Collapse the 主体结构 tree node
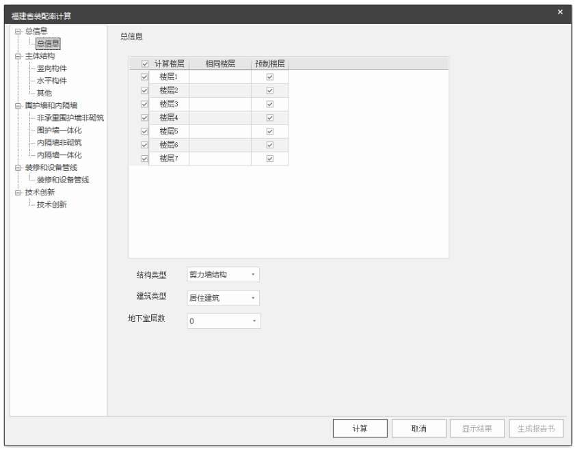The image size is (575, 449). click(18, 56)
